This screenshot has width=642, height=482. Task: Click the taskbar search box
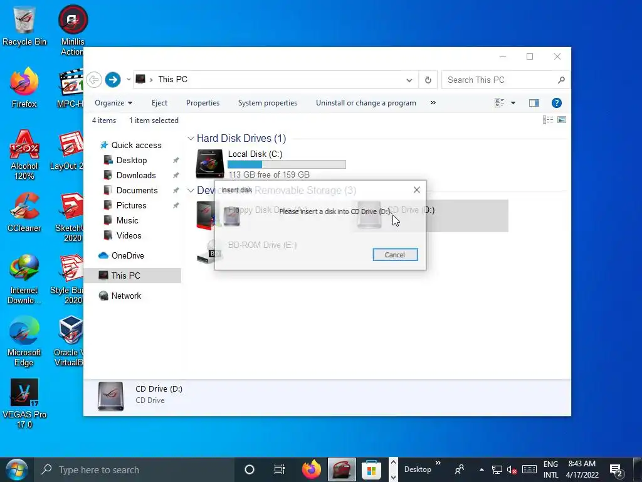tap(134, 469)
